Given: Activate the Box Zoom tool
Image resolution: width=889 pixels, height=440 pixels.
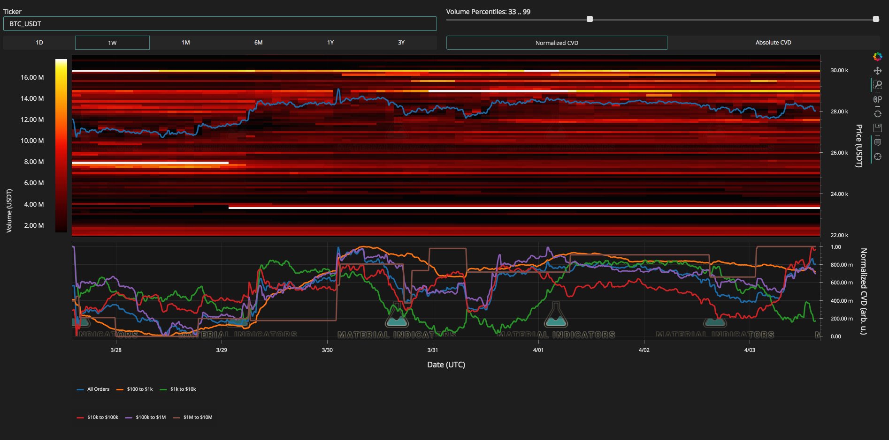Looking at the screenshot, I should [x=877, y=85].
